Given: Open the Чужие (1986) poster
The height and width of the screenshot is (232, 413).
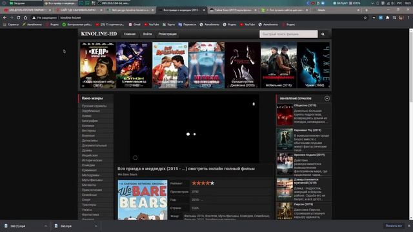Looking at the screenshot, I should (314, 65).
